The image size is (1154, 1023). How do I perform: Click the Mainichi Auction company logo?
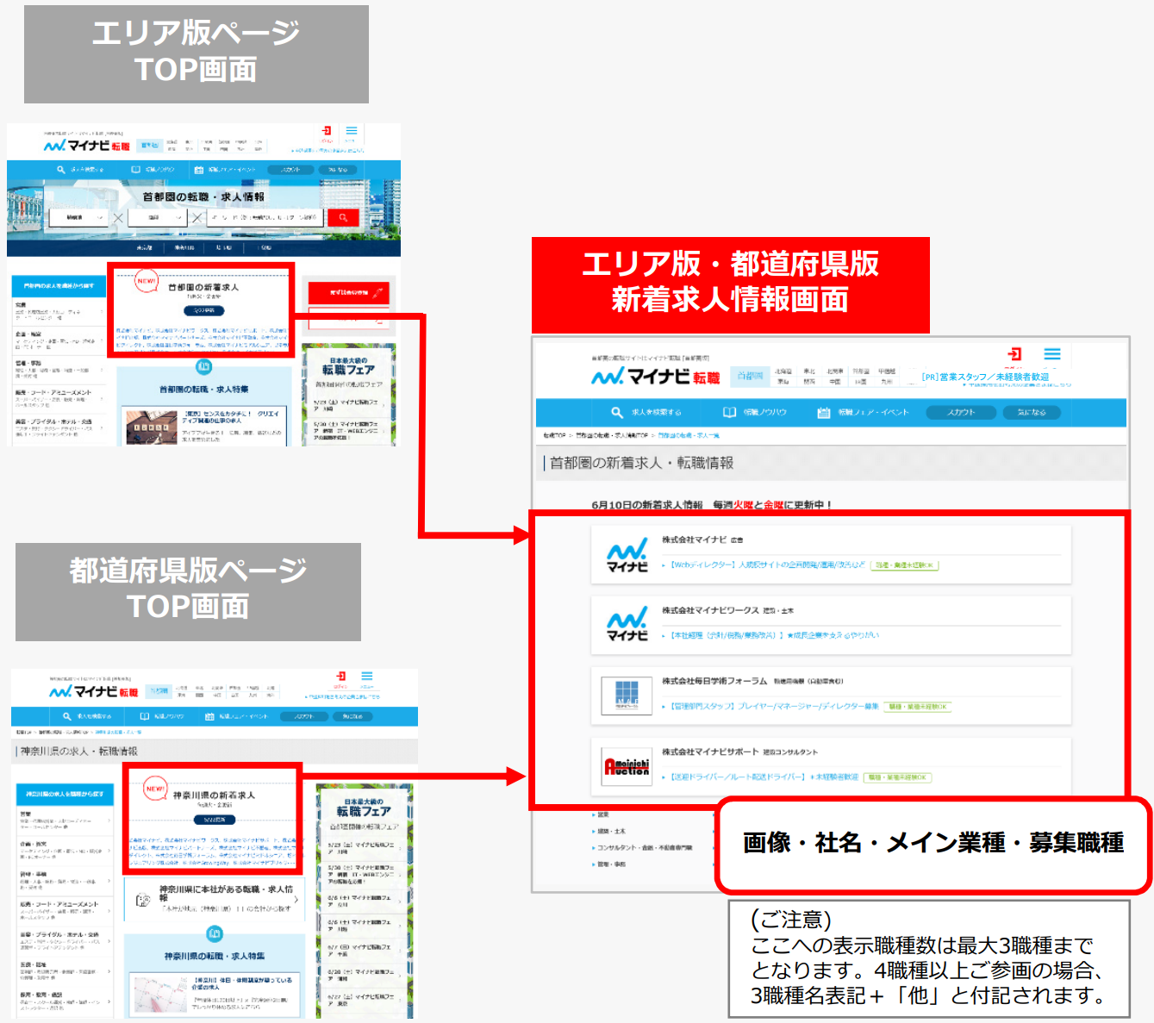627,767
